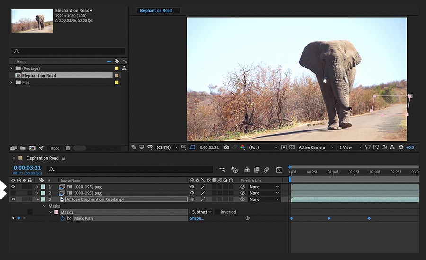
Task: Collapse the Masks group of layer 3
Action: coord(44,206)
